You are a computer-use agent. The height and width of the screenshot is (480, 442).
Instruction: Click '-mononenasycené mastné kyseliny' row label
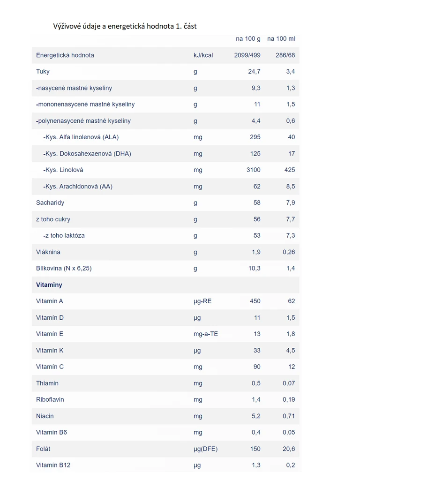point(85,105)
